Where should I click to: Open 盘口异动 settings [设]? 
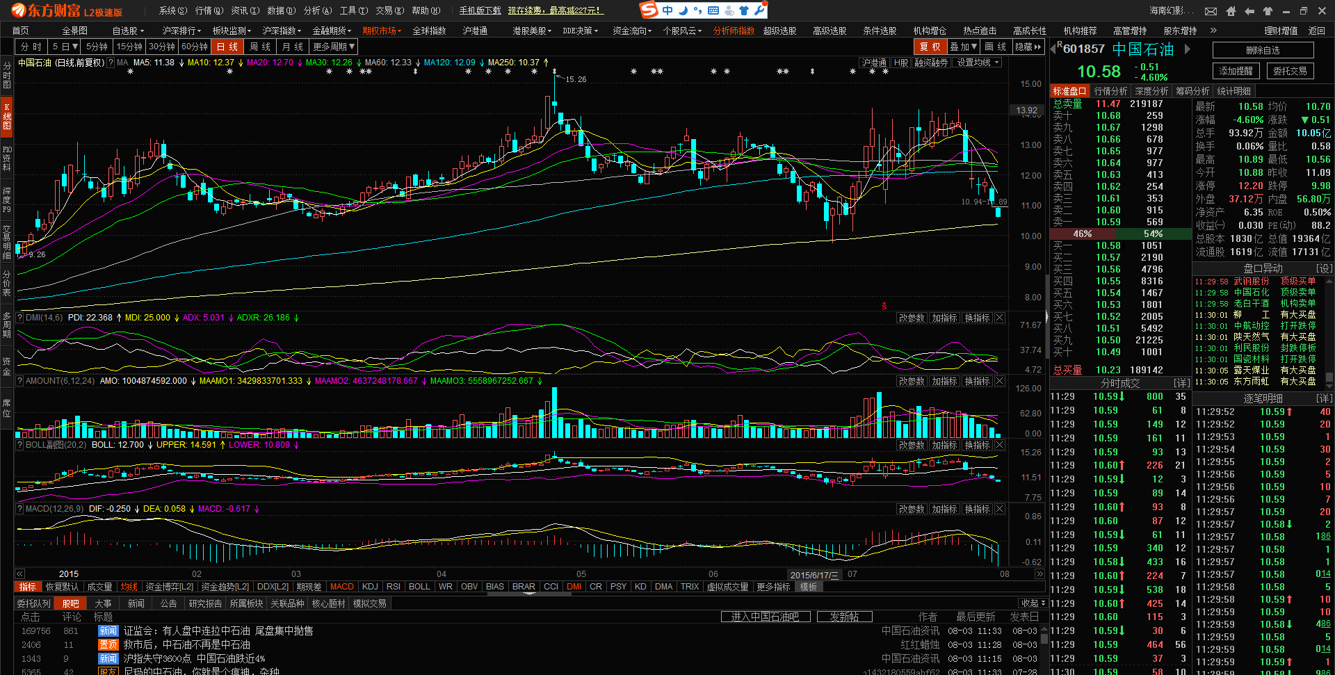point(1324,268)
